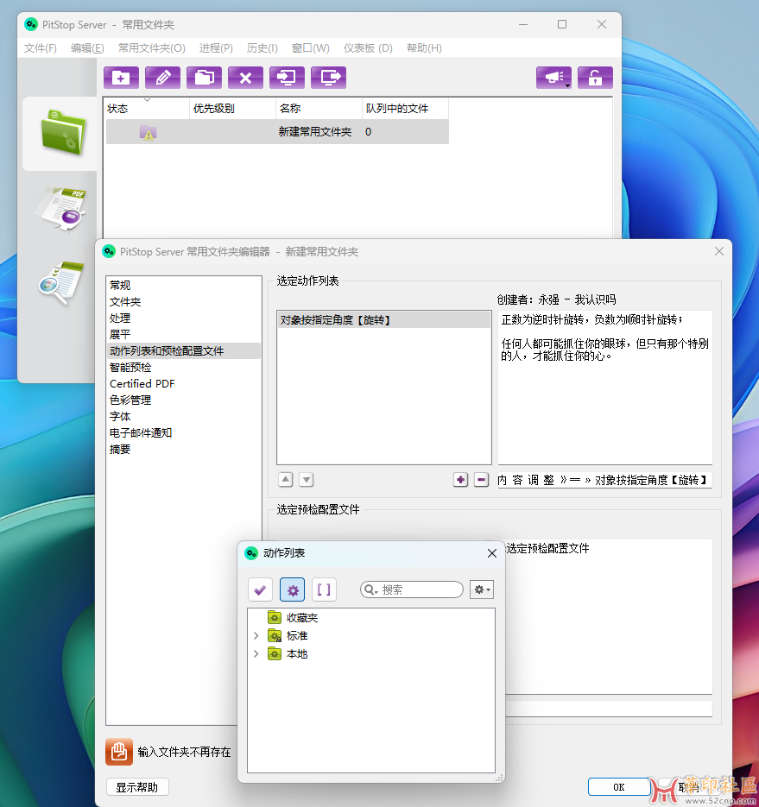
Task: Click the OK button
Action: coord(618,787)
